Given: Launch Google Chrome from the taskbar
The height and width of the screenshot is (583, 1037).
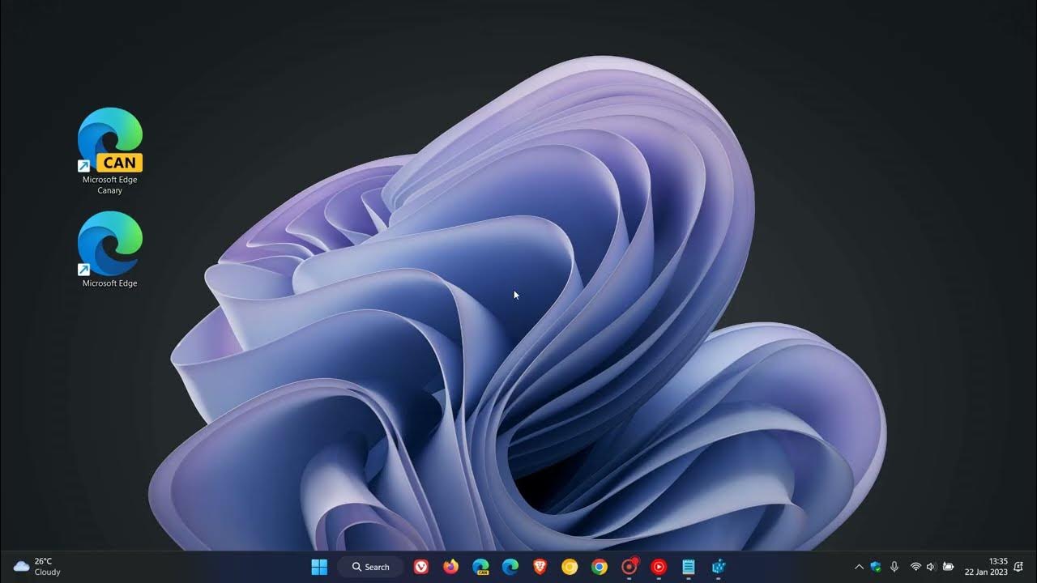Looking at the screenshot, I should pyautogui.click(x=600, y=567).
